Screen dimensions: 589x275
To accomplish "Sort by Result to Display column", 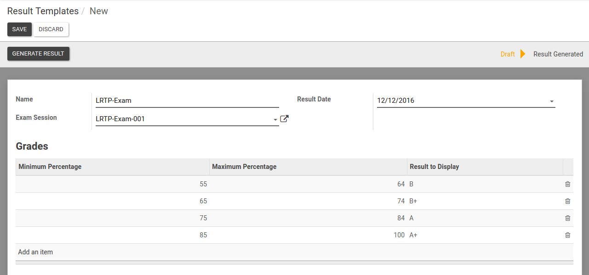I will [x=434, y=167].
